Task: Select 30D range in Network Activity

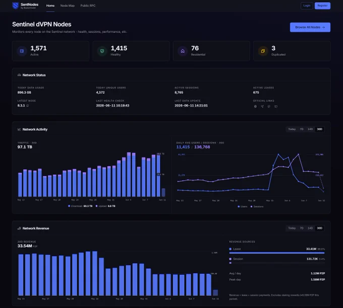Action: (x=320, y=129)
